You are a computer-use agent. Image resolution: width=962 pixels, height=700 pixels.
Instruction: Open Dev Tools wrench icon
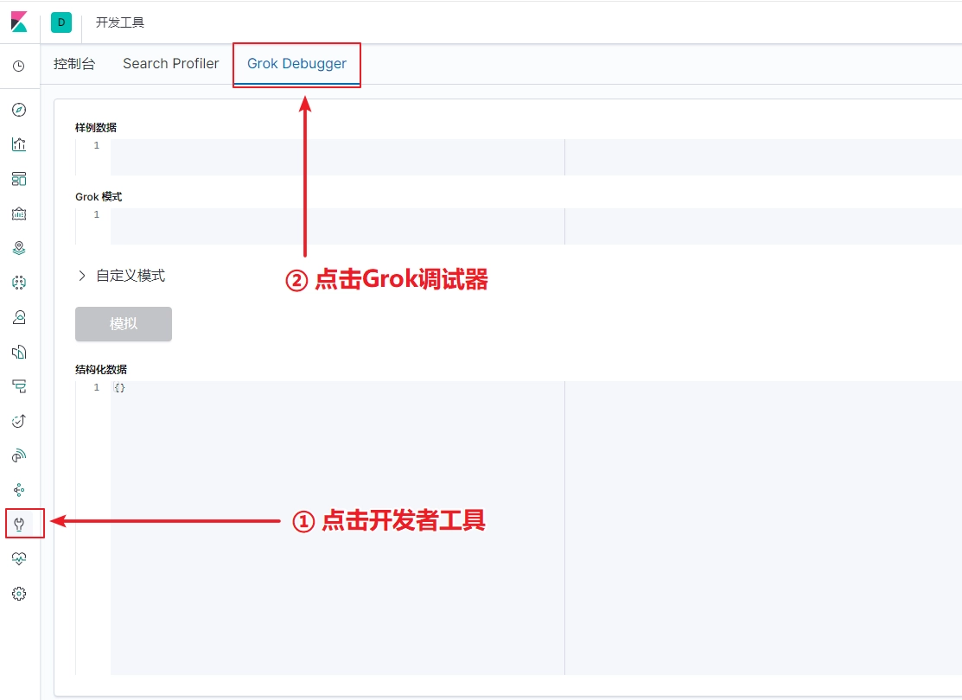tap(19, 524)
